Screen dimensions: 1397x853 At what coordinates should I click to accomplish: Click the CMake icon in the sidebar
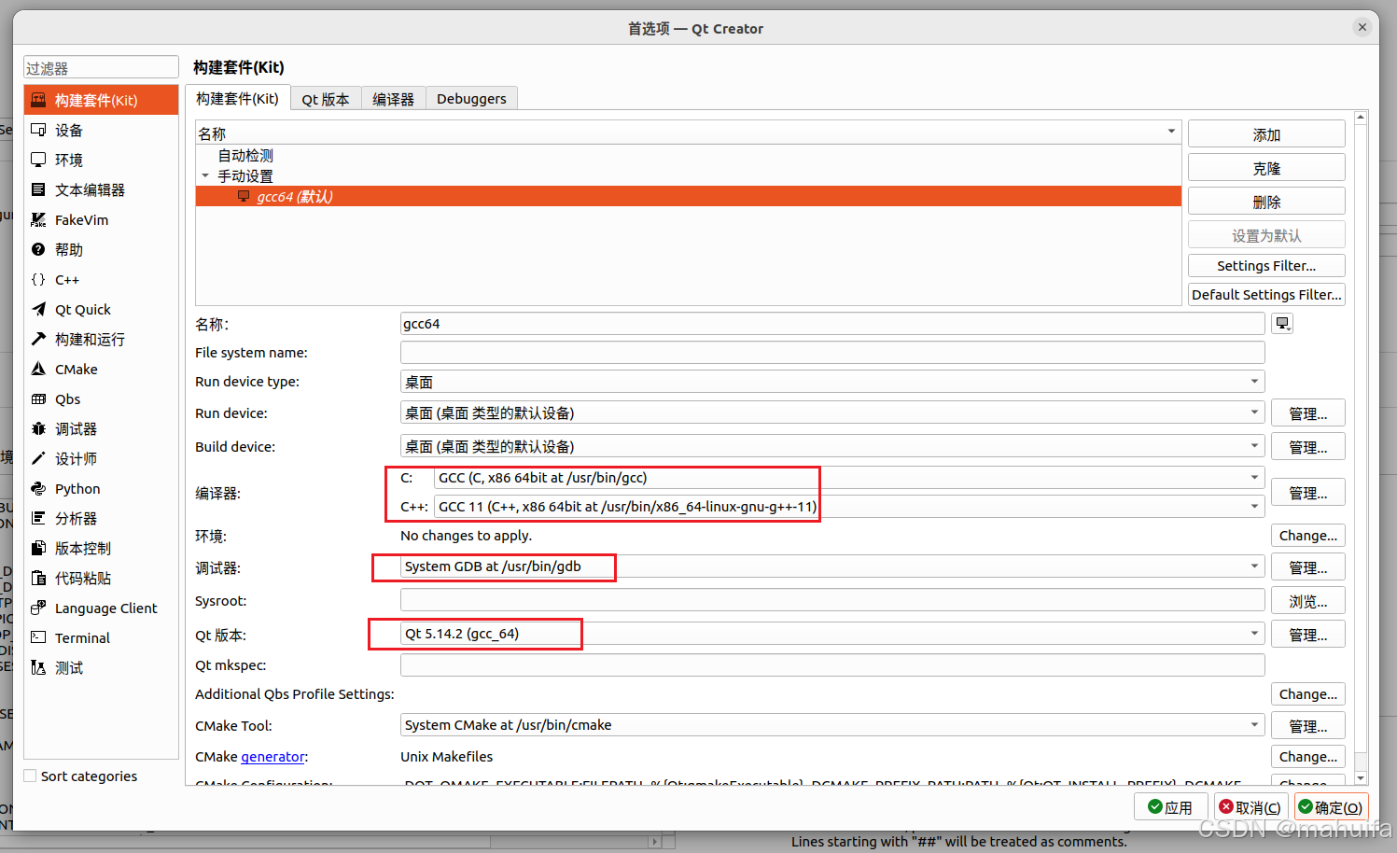click(38, 370)
